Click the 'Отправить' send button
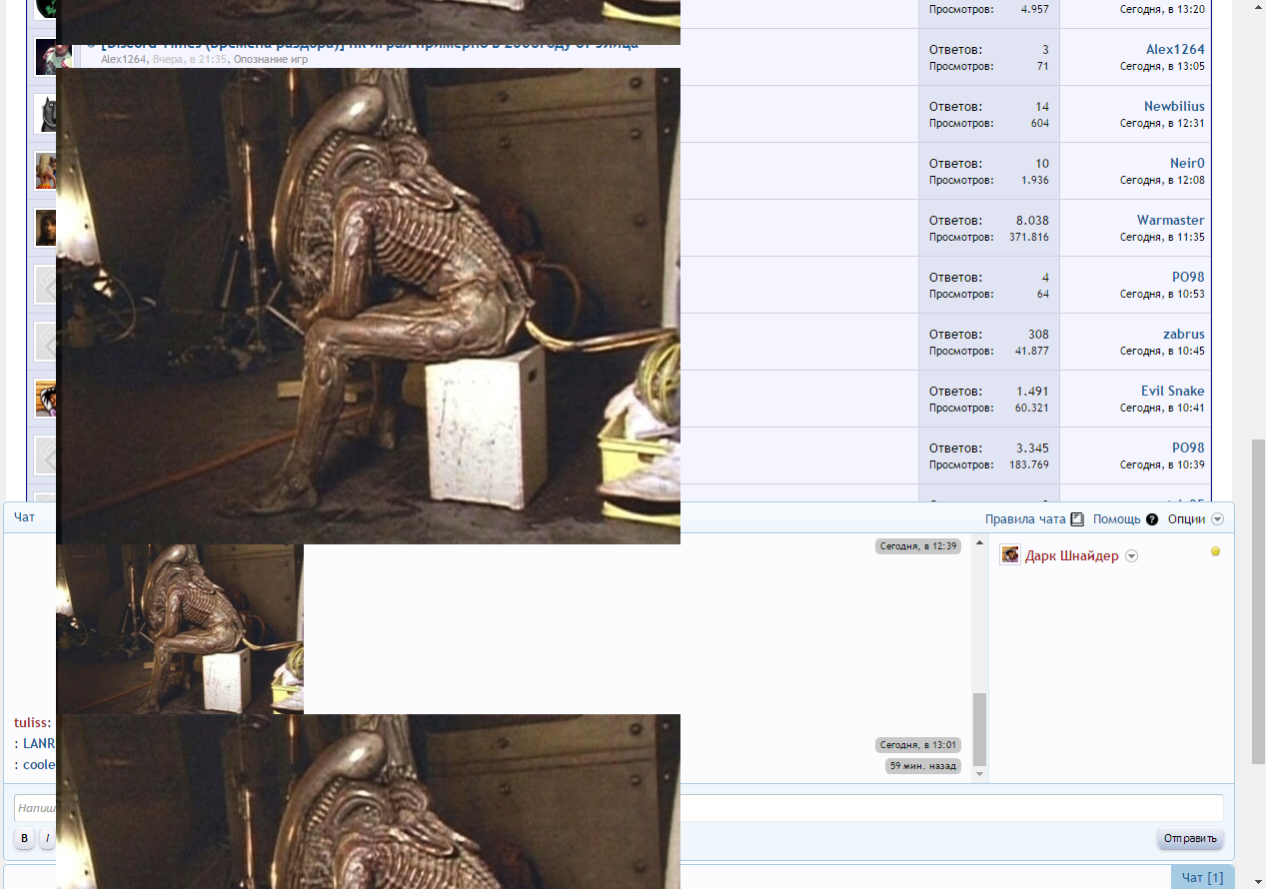This screenshot has width=1266, height=890. coord(1190,838)
